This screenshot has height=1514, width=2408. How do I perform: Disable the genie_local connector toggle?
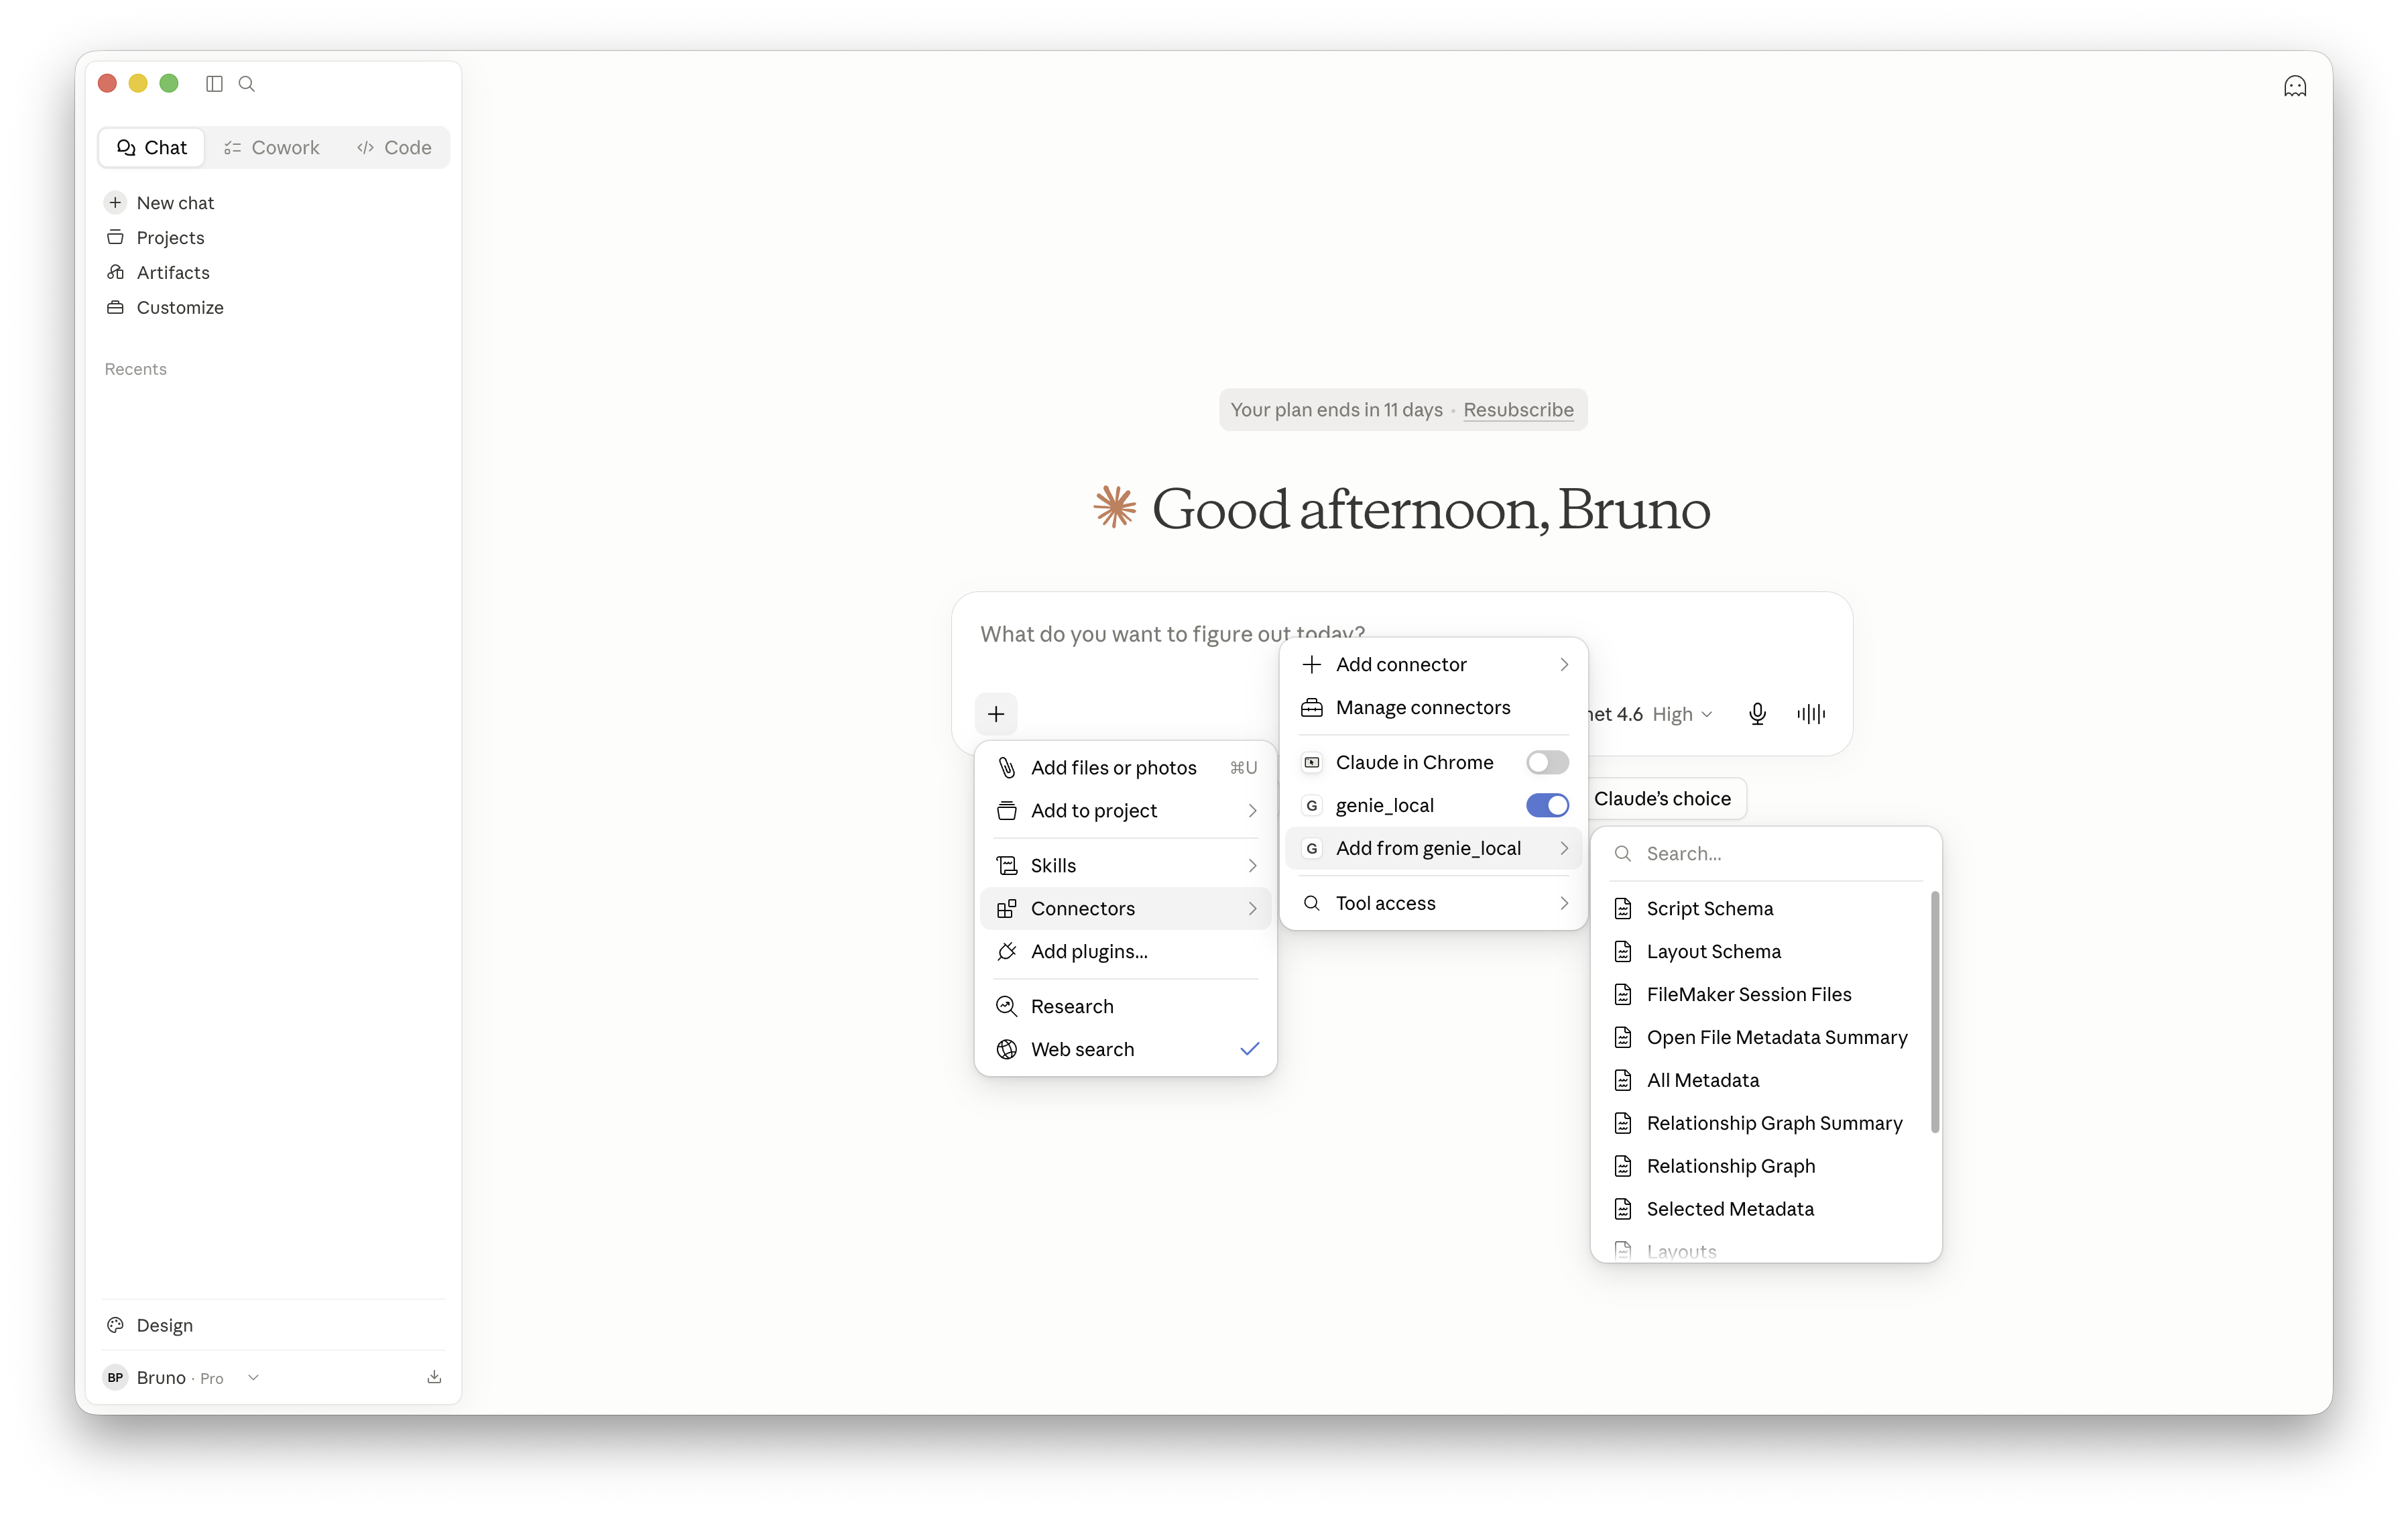click(1547, 806)
